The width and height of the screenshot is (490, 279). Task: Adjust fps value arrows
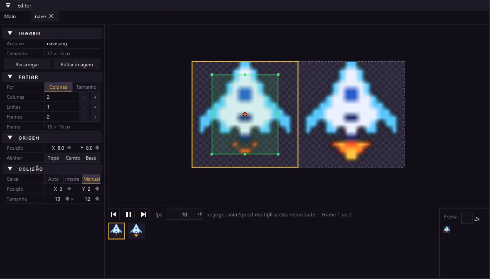pos(200,214)
